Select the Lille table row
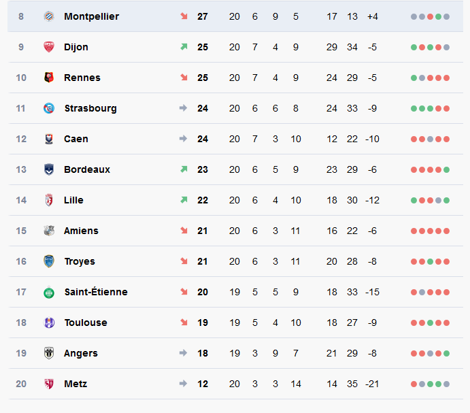The width and height of the screenshot is (470, 413). tap(235, 200)
